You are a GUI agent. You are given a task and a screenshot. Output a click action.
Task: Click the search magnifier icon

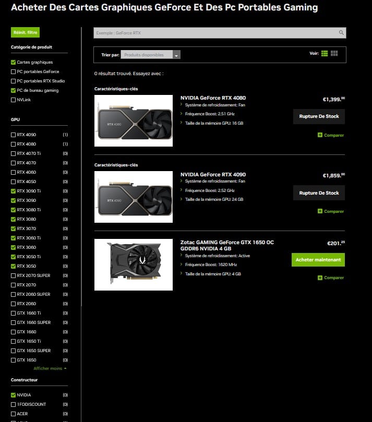(x=341, y=32)
